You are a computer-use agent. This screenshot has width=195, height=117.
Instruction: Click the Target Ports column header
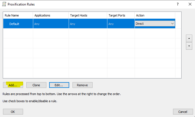point(117,15)
